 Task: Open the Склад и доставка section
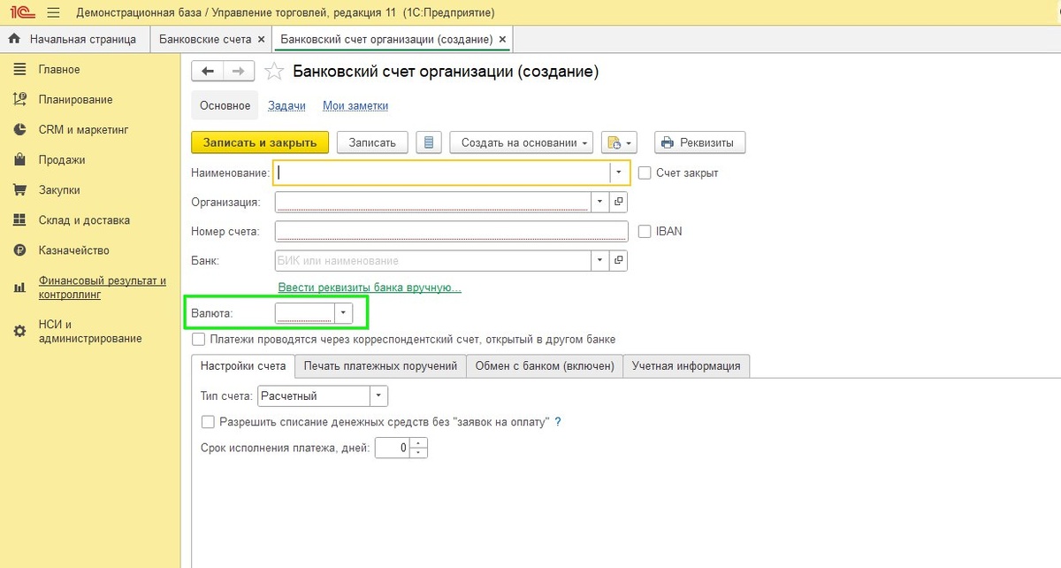tap(84, 220)
